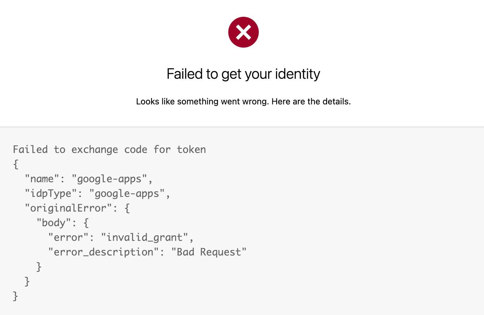Click the "error" key above error_description
Viewport: 484px width, 315px height.
pos(68,237)
